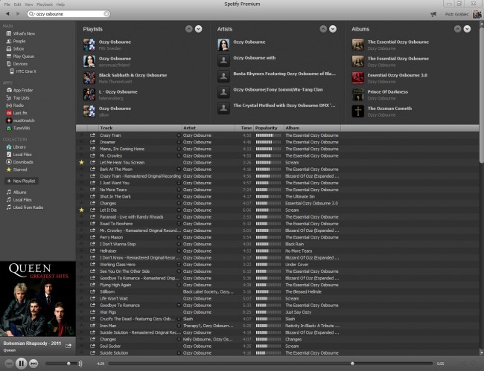Screen dimensions: 484x371
Task: Open the Playback menu
Action: 45,4
